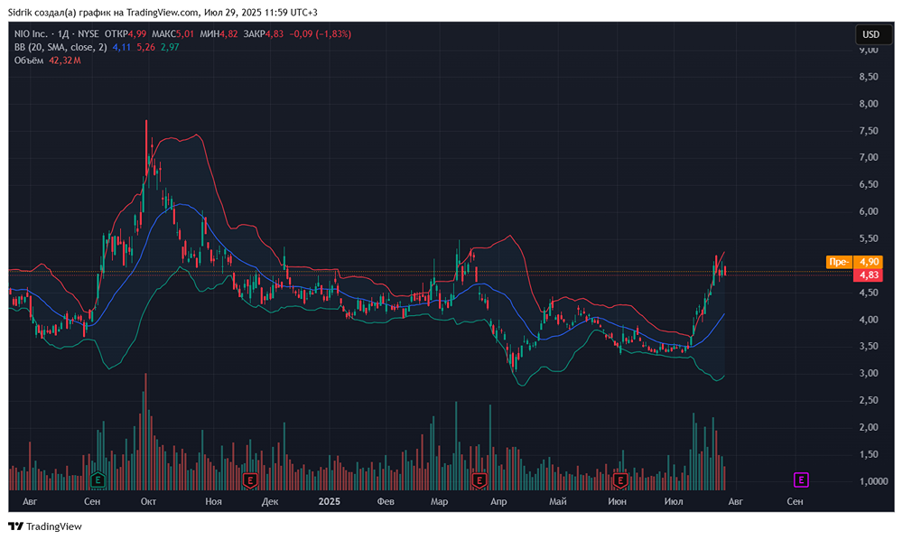Click the Мар label on the time axis
Viewport: 903px width, 540px height.
[x=440, y=501]
